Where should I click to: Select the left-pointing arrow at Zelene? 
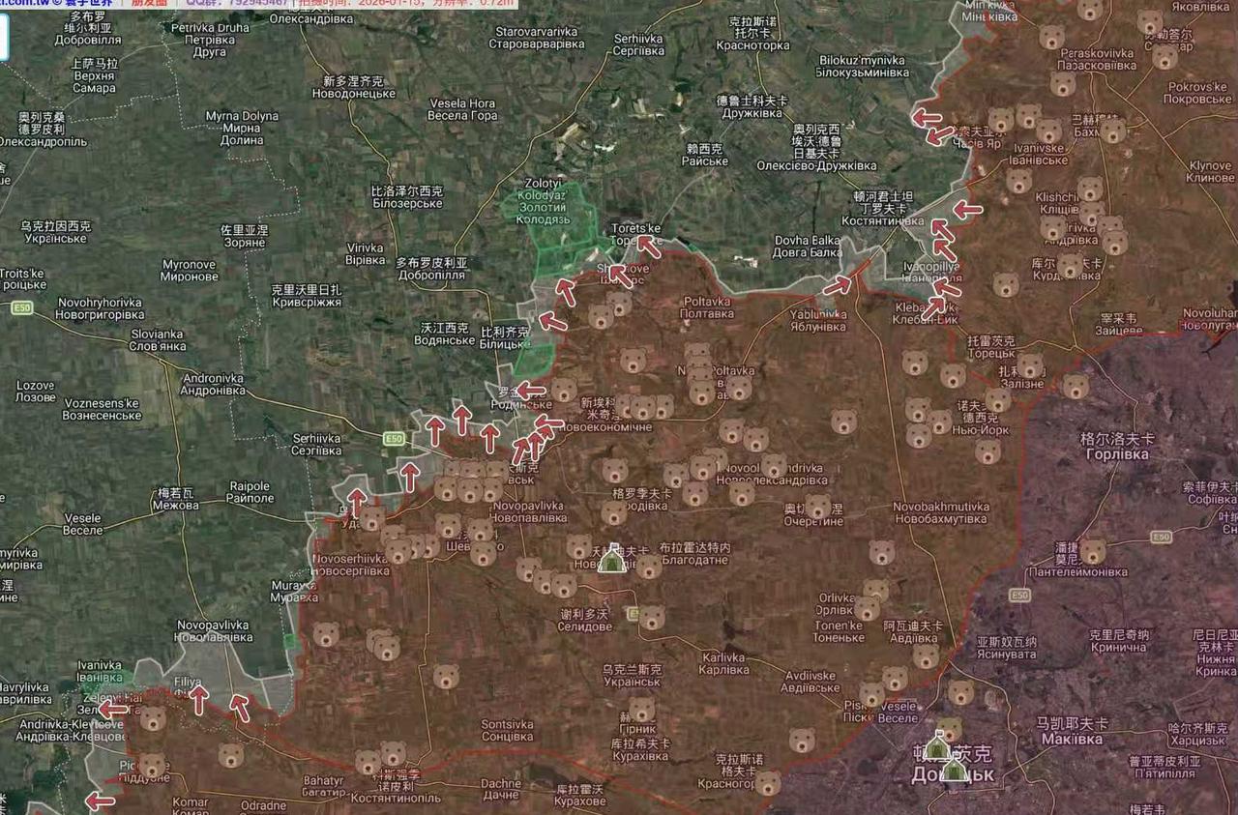(x=112, y=710)
